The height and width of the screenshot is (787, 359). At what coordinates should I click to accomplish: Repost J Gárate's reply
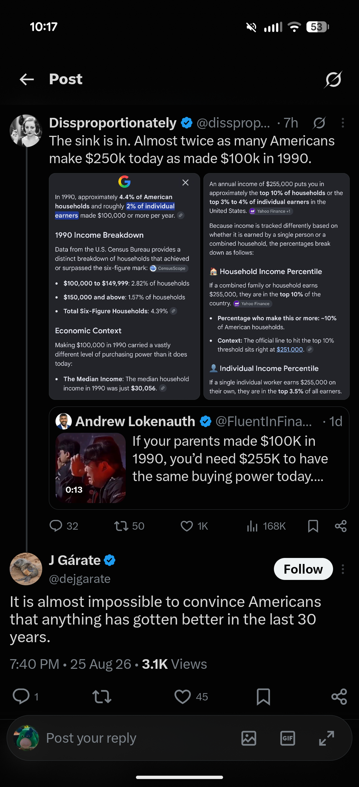(102, 696)
